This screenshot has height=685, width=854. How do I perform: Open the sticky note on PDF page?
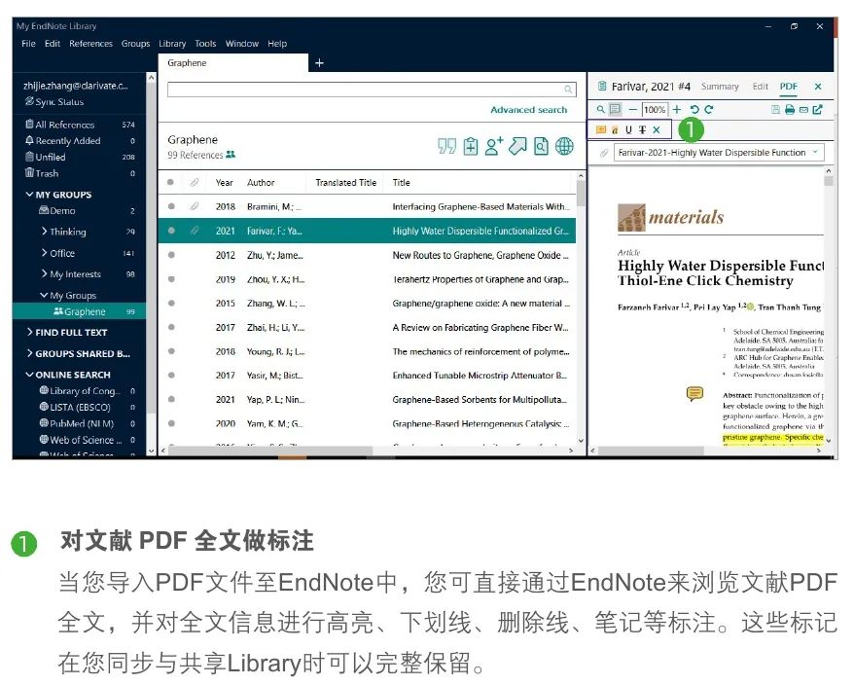click(694, 393)
